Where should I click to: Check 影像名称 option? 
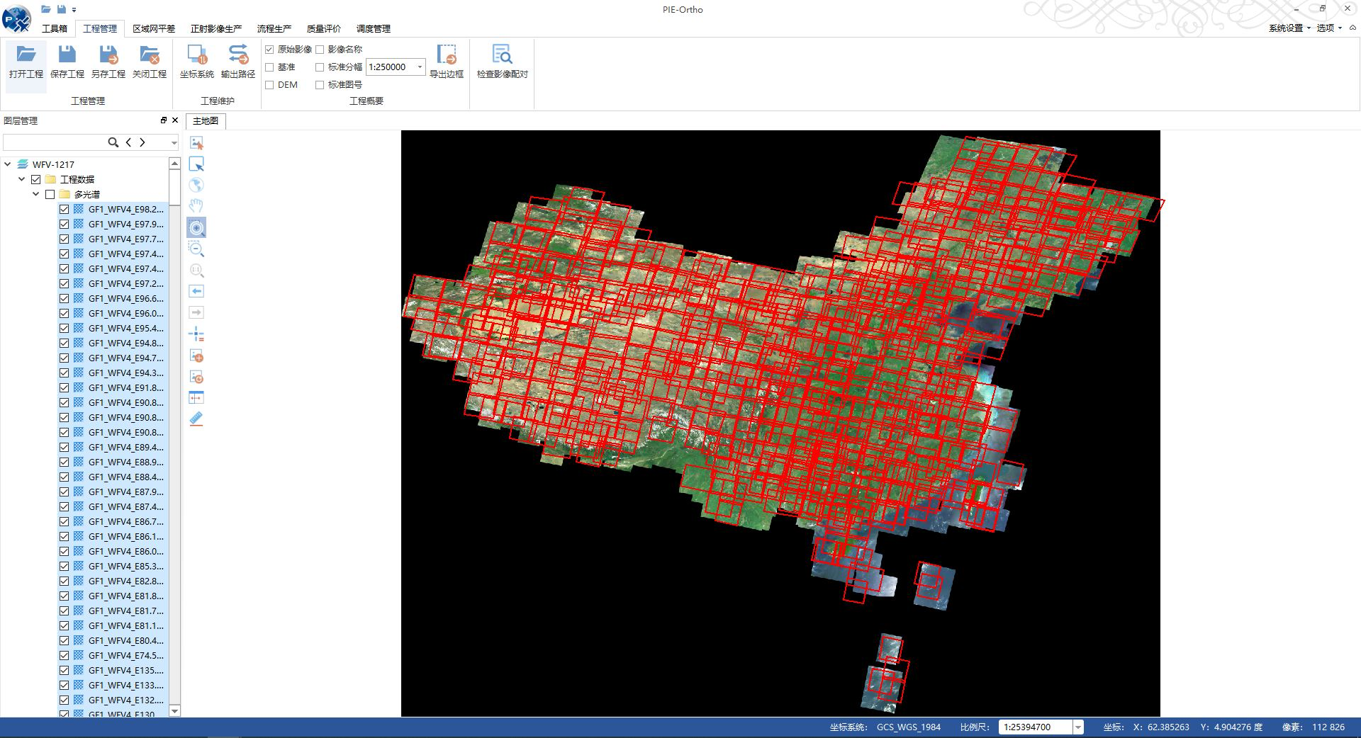(x=320, y=50)
